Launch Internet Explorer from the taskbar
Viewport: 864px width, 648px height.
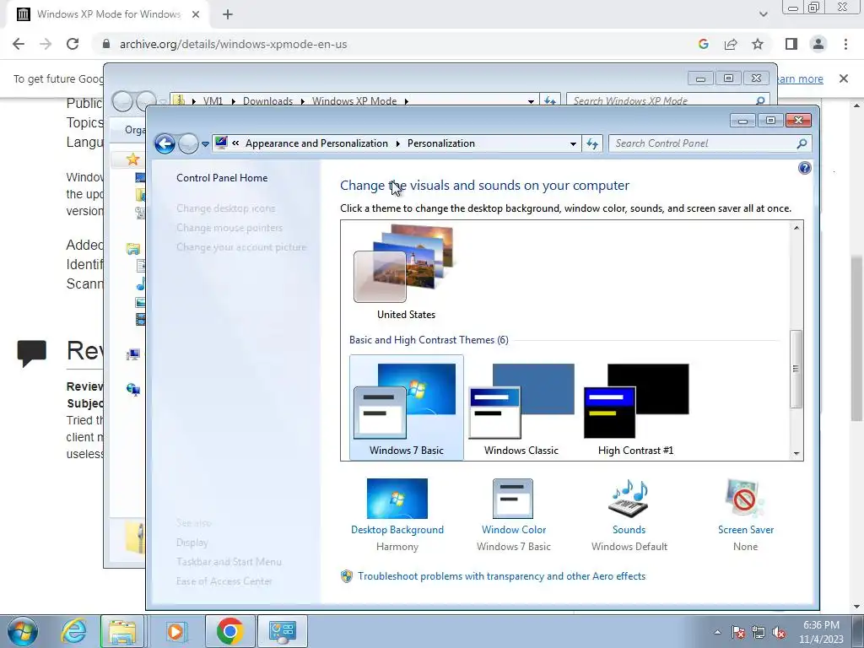pyautogui.click(x=73, y=631)
